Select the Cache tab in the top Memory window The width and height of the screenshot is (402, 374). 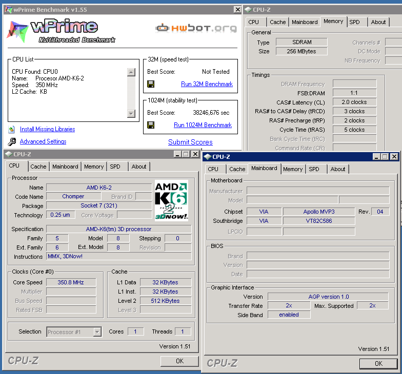(x=278, y=22)
